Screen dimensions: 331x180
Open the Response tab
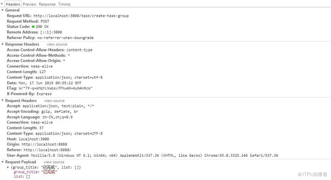47,4
